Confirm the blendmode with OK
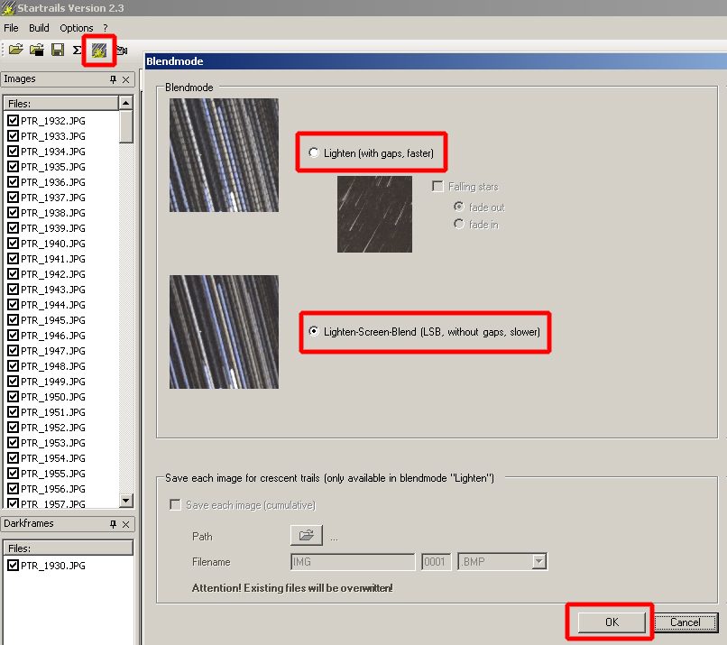 click(612, 622)
